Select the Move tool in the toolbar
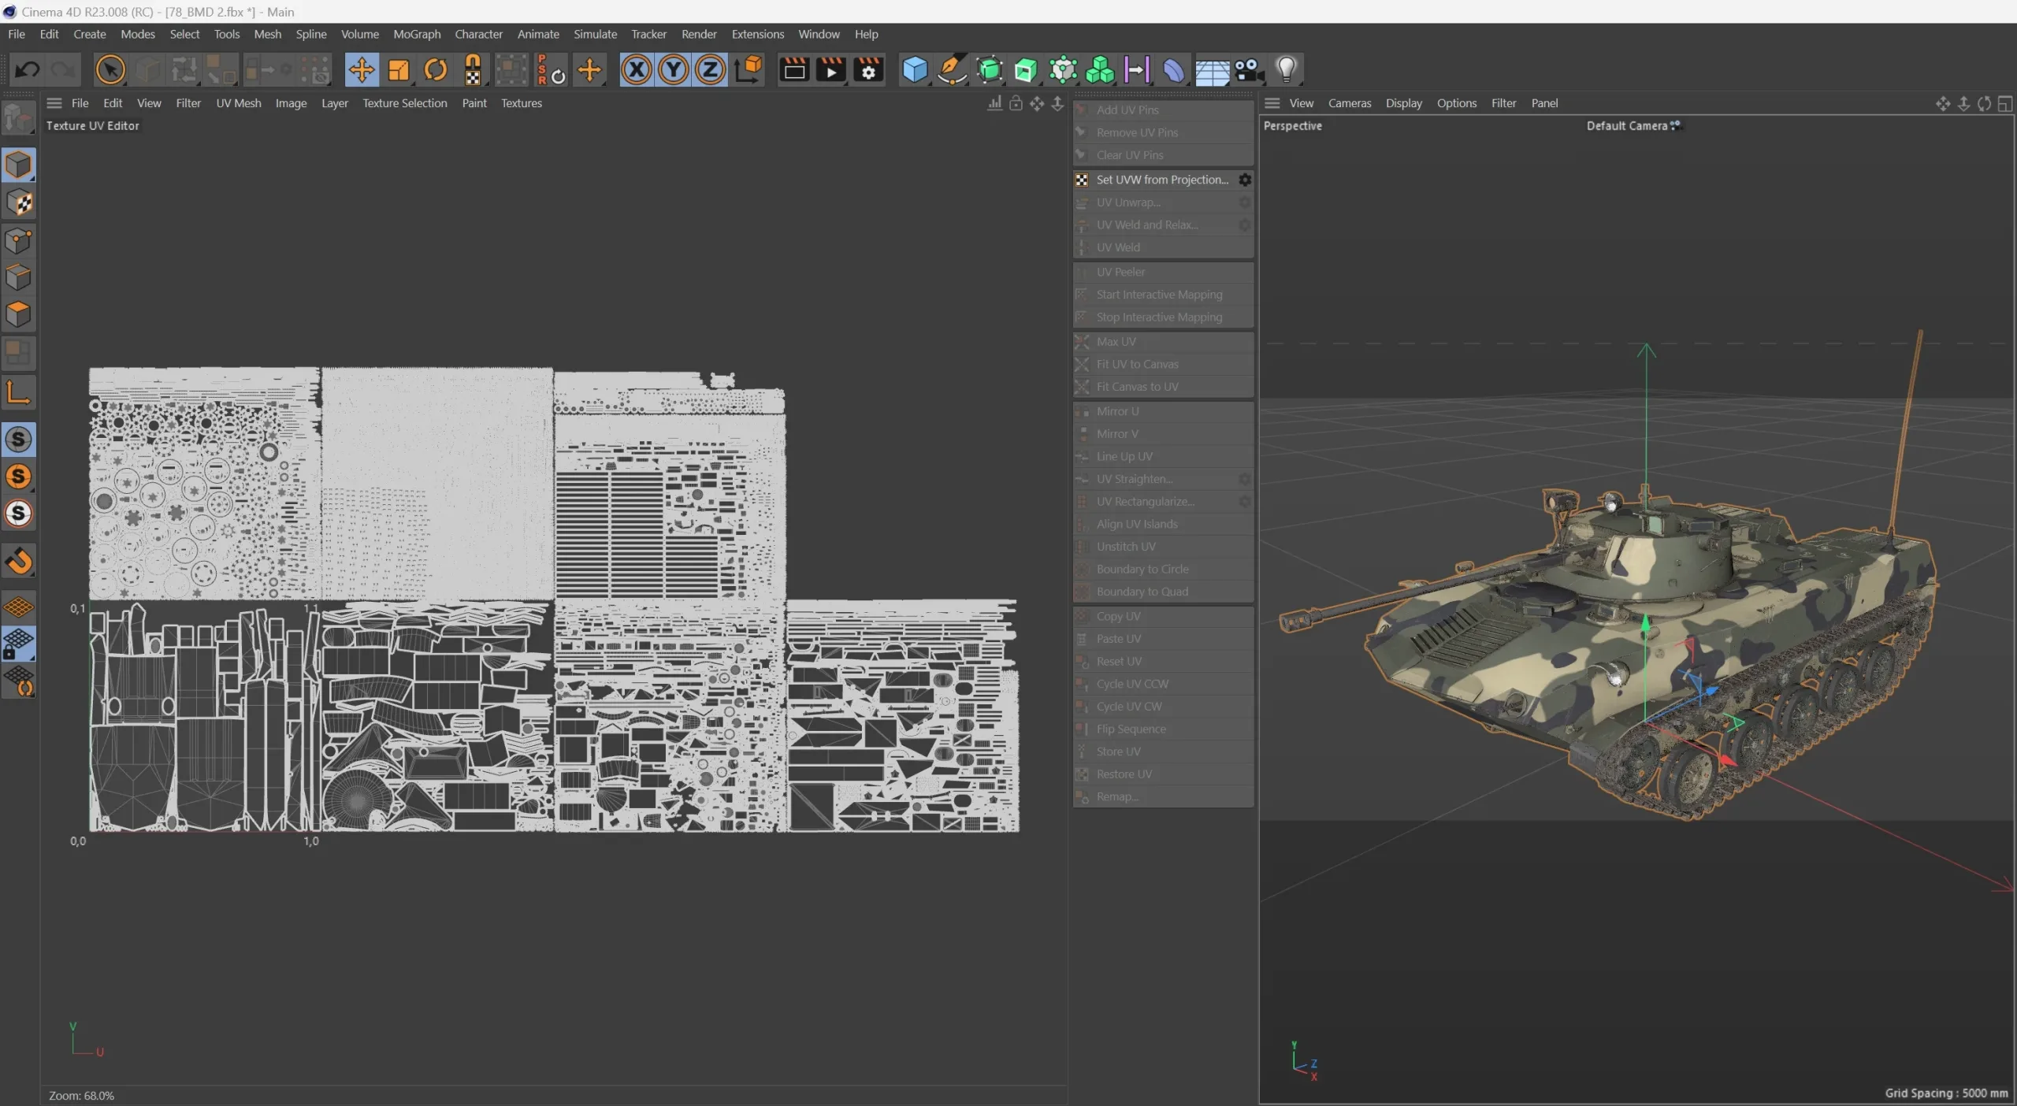 (362, 70)
